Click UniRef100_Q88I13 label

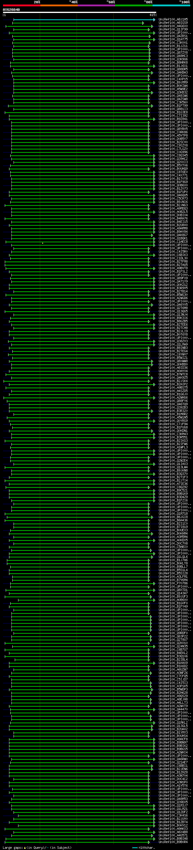point(173,109)
